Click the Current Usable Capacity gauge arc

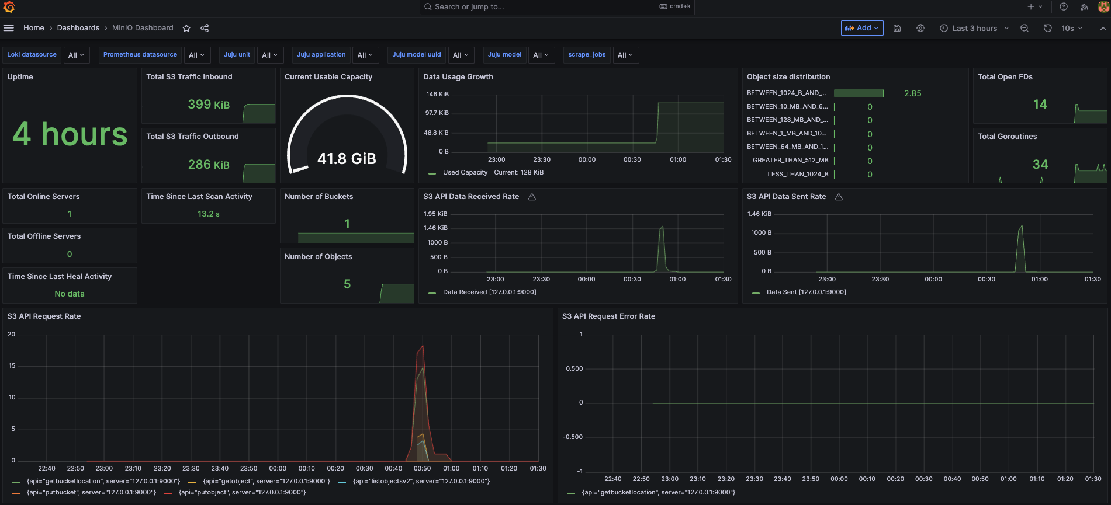pyautogui.click(x=347, y=135)
